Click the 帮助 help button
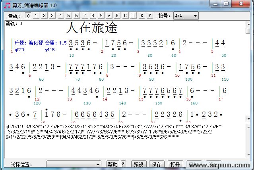The height and width of the screenshot is (170, 254). click(113, 164)
